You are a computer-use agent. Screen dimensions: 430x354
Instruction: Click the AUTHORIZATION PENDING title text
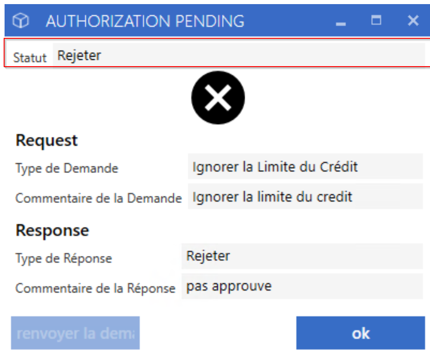point(145,21)
